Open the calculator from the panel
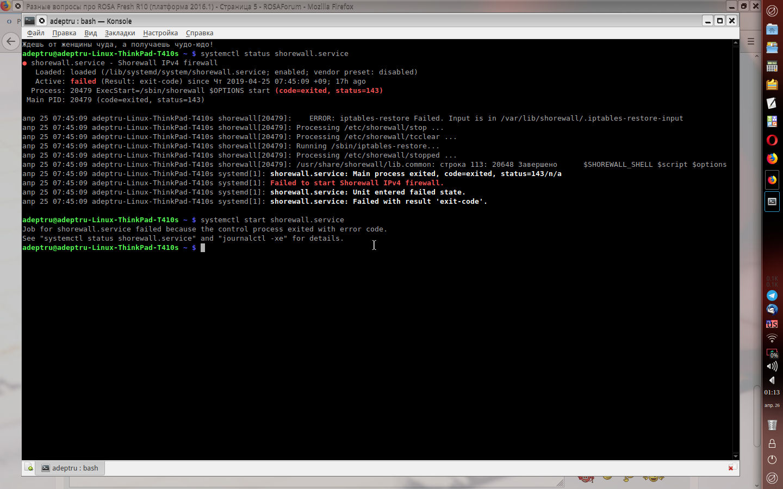The width and height of the screenshot is (783, 489). coord(772,66)
